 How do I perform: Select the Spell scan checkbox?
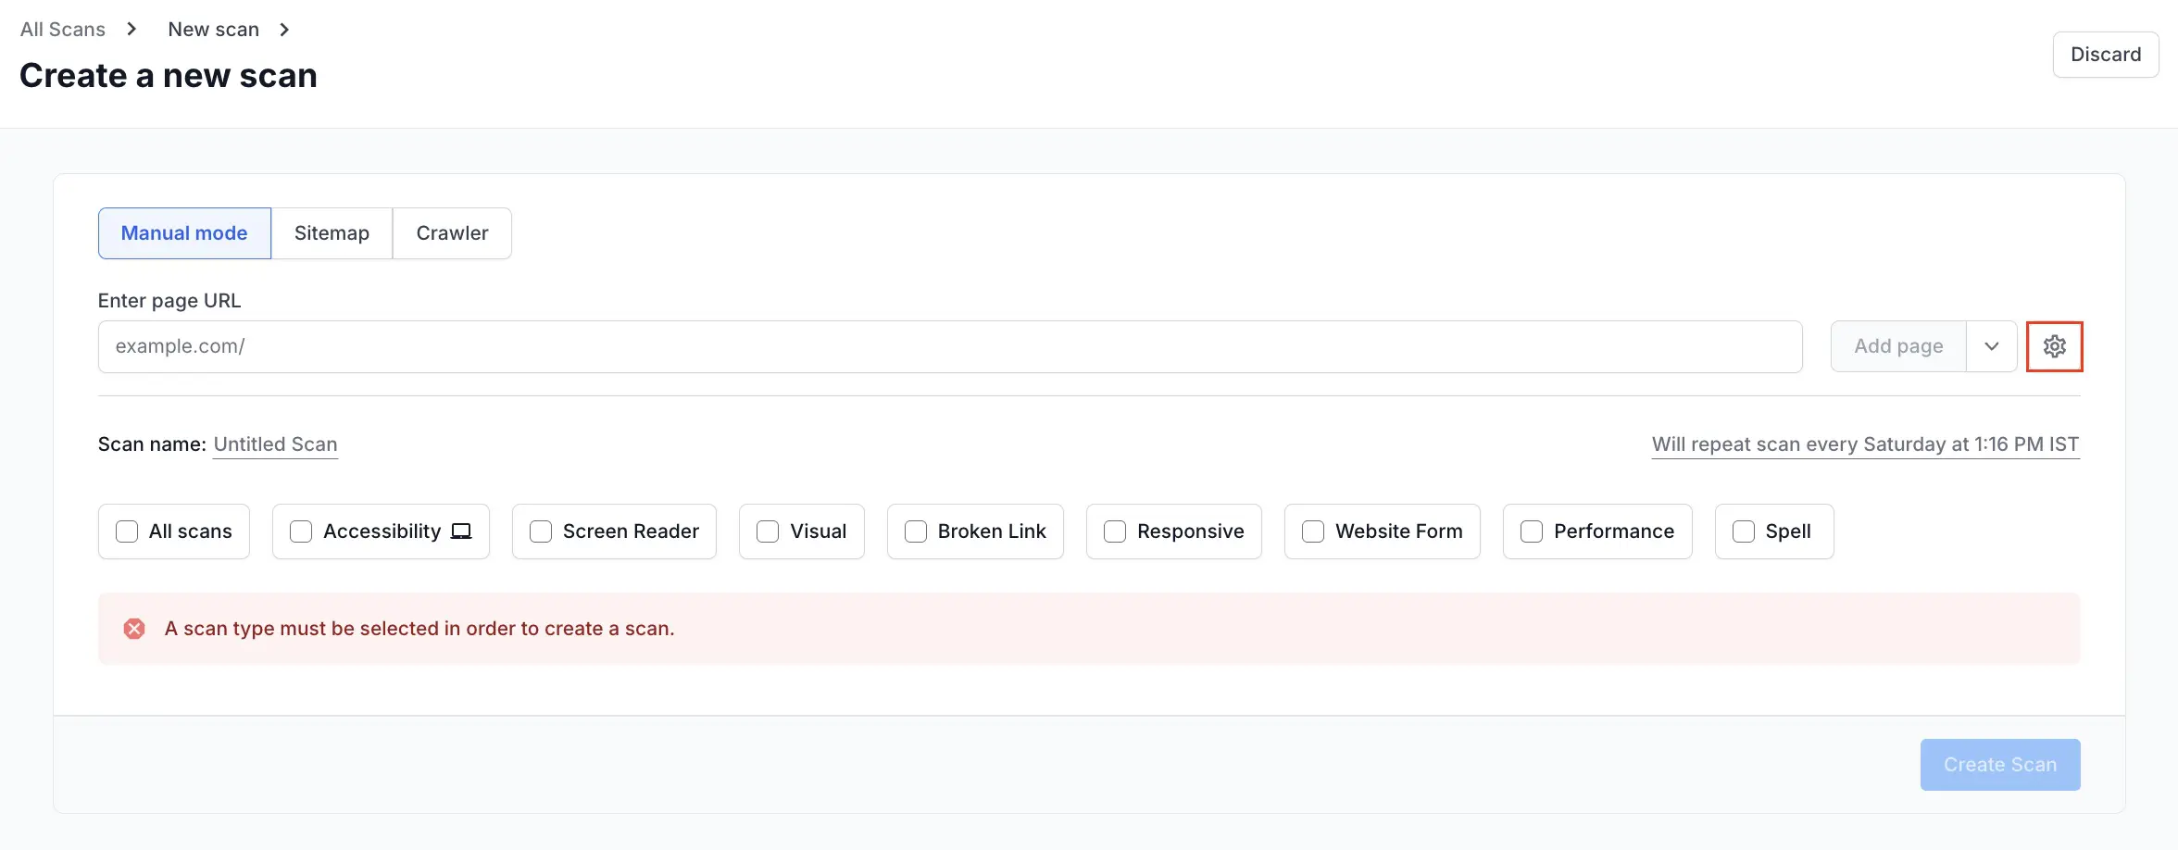1744,531
